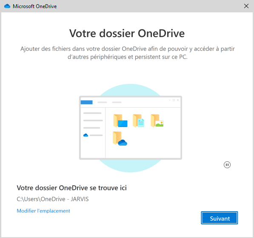
Task: Click the illustrated window's maximize square
Action: (174, 100)
